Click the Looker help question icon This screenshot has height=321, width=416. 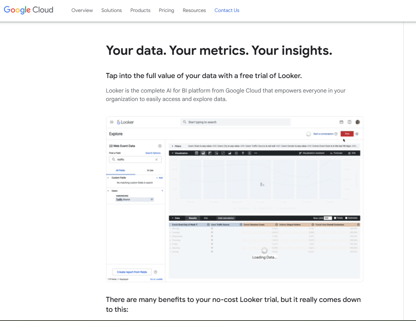coord(350,122)
